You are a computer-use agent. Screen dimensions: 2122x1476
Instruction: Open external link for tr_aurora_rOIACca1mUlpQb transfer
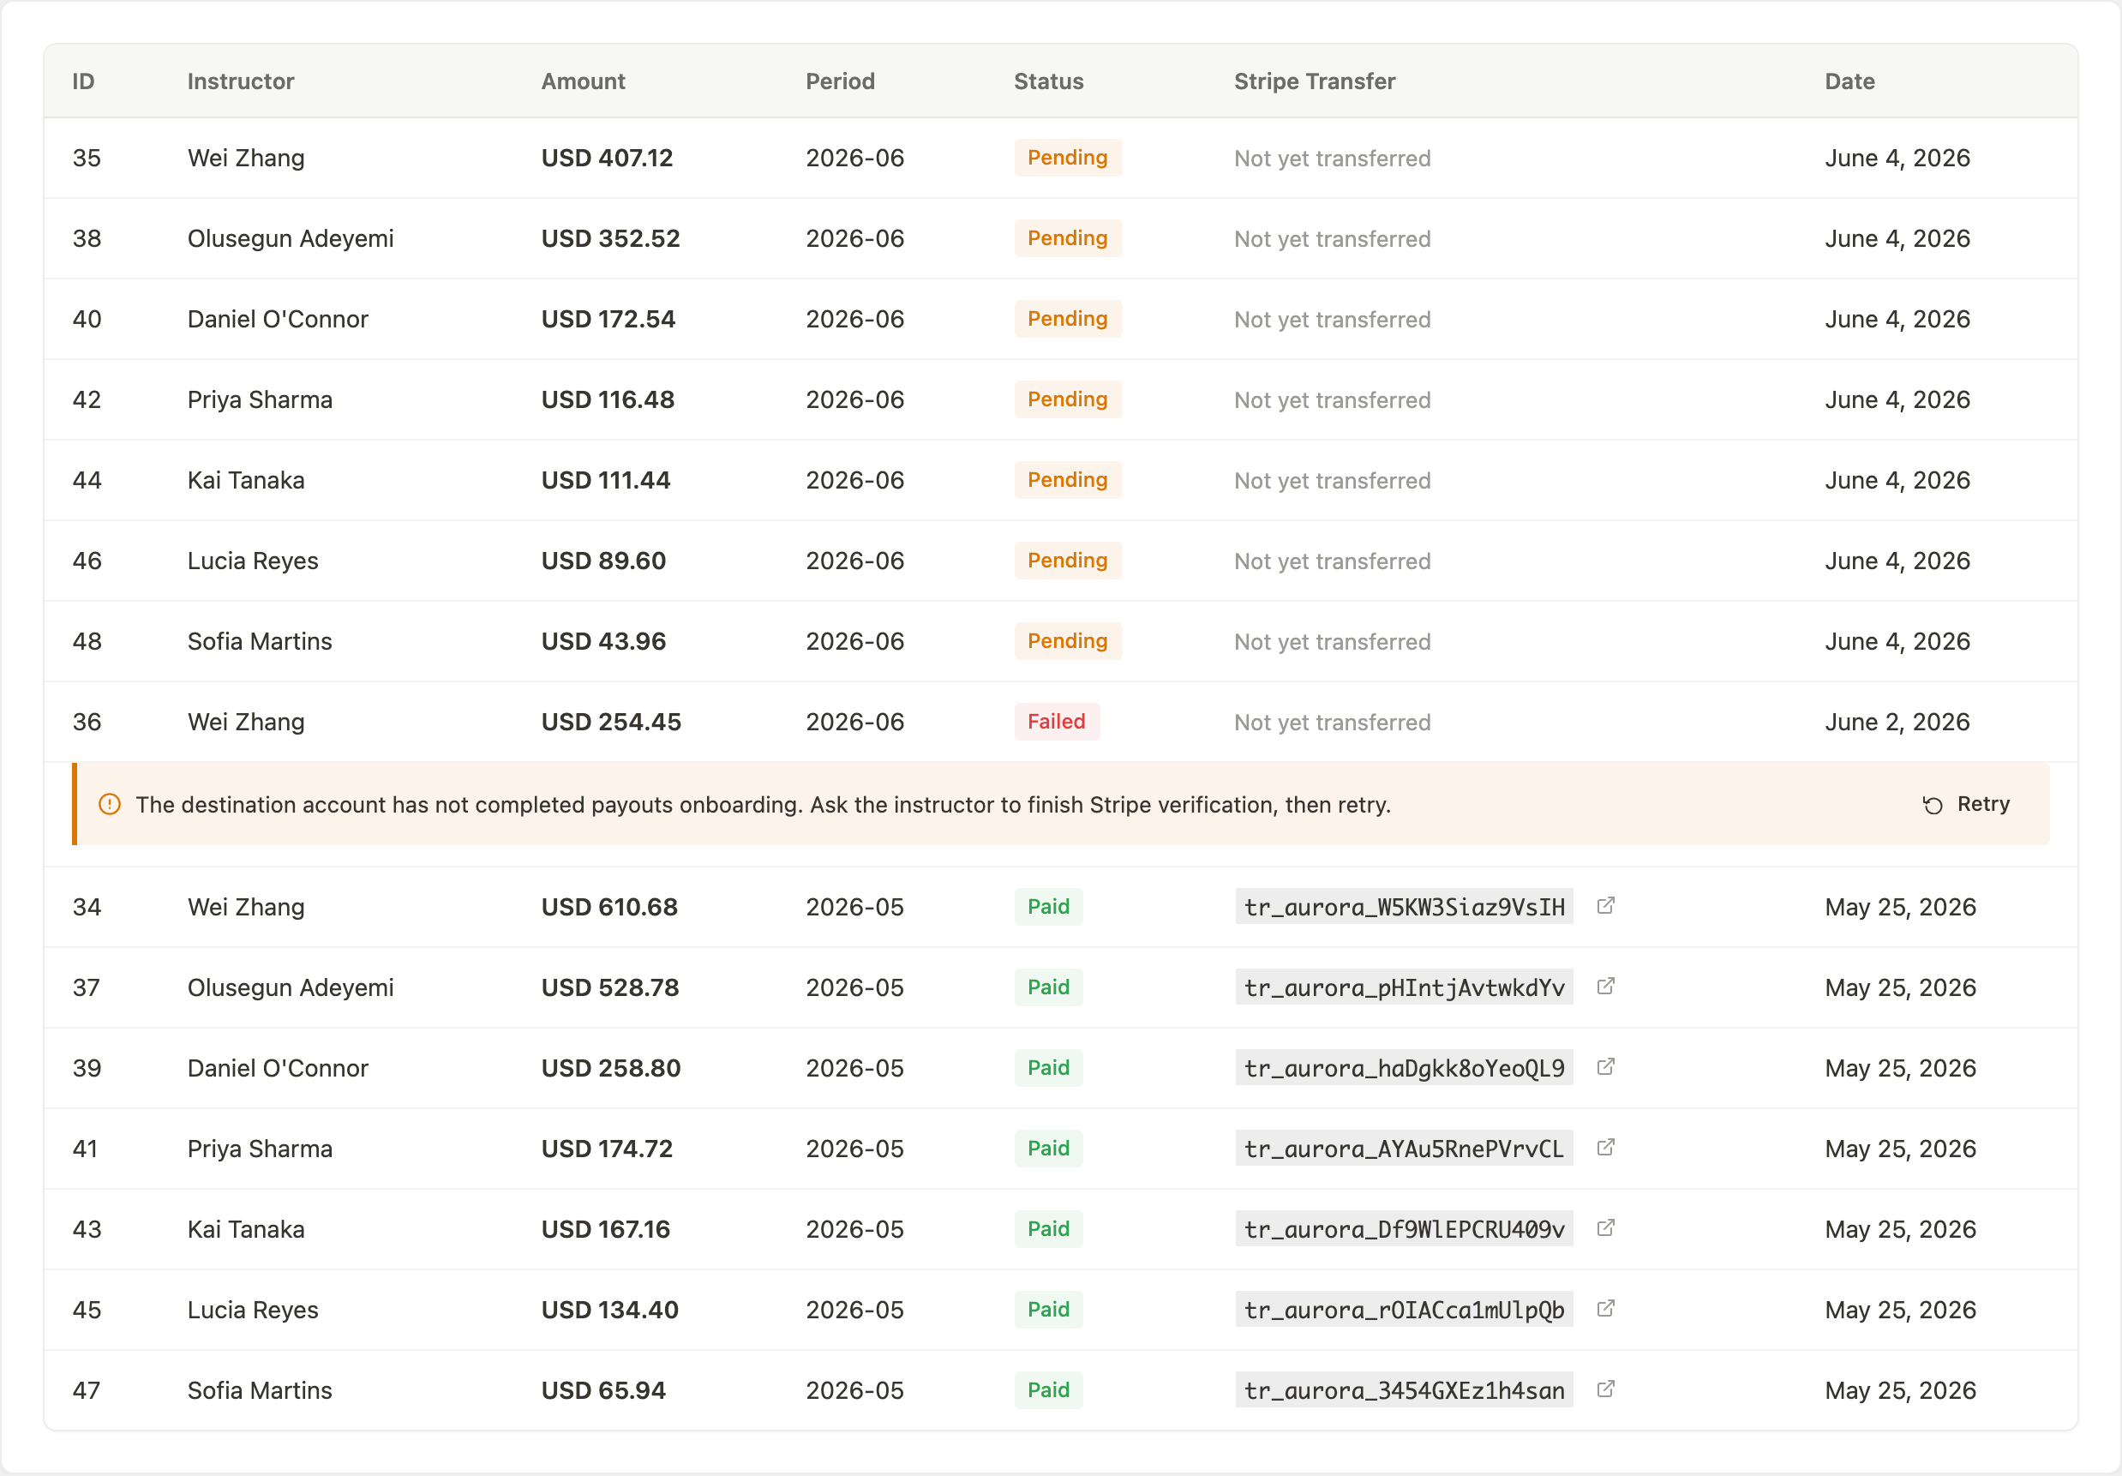point(1605,1308)
